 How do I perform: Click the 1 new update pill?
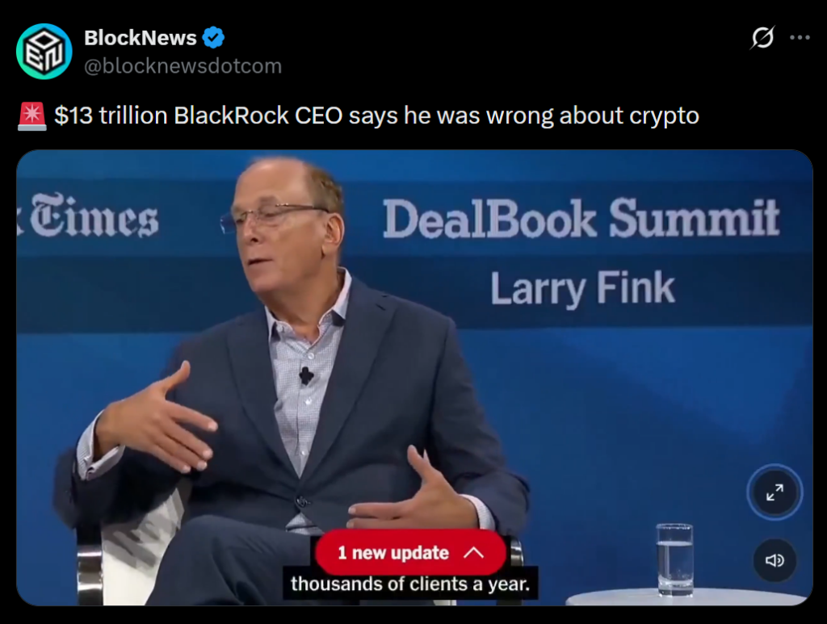(409, 552)
